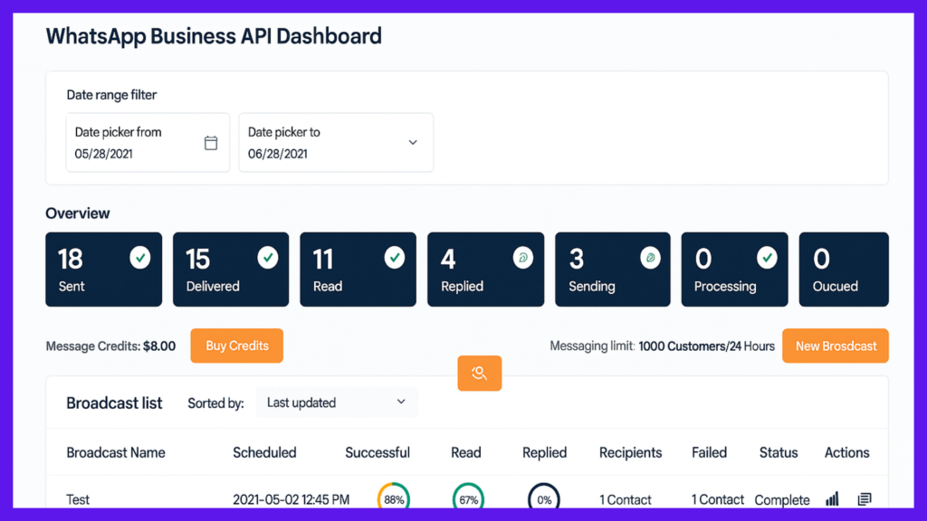Image resolution: width=927 pixels, height=521 pixels.
Task: Click the green icon on Replied card
Action: [x=522, y=259]
